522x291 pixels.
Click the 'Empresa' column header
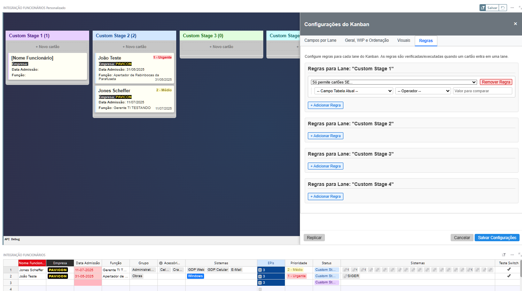pyautogui.click(x=60, y=263)
